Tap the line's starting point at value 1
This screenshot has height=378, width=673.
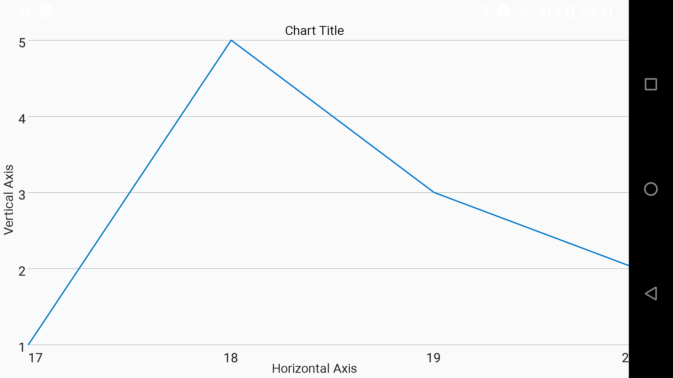point(29,344)
